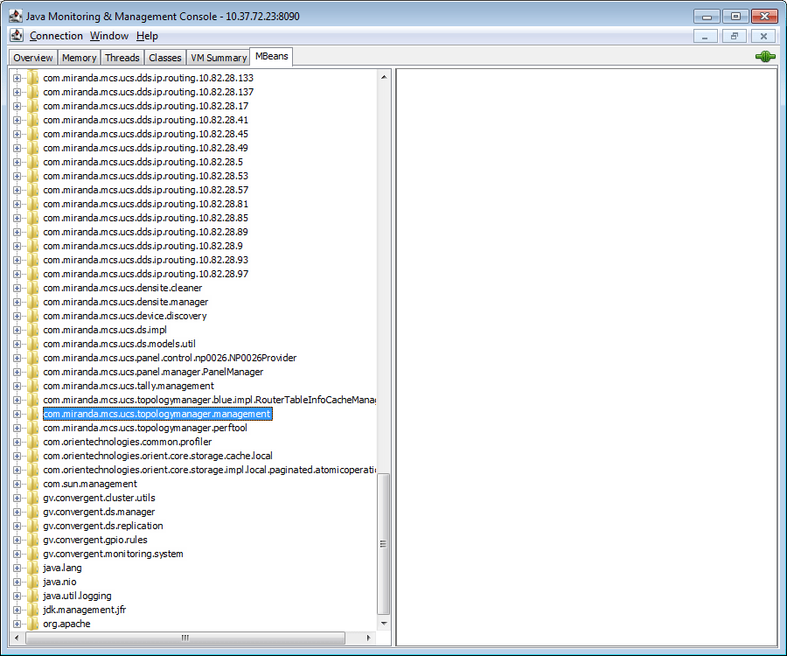Click the folder icon for gv.convergent.monitoring.system

pos(33,554)
